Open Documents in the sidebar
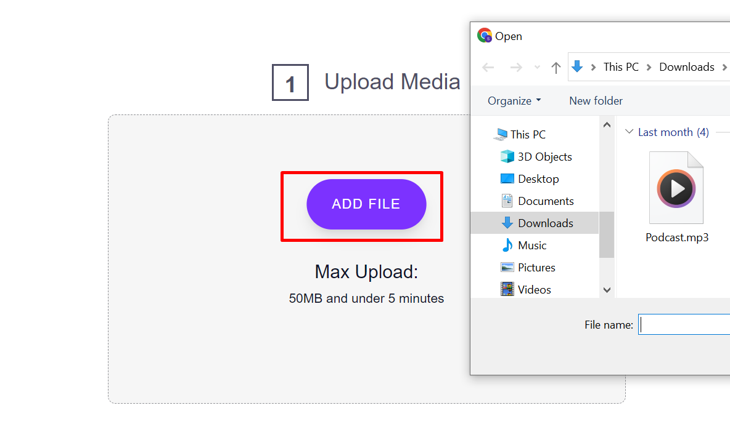This screenshot has height=424, width=730. [546, 201]
